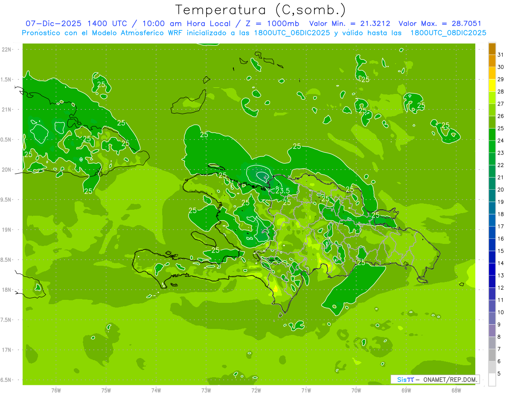
Task: Click the yellow legend swatch between 28 and 29
Action: click(492, 85)
